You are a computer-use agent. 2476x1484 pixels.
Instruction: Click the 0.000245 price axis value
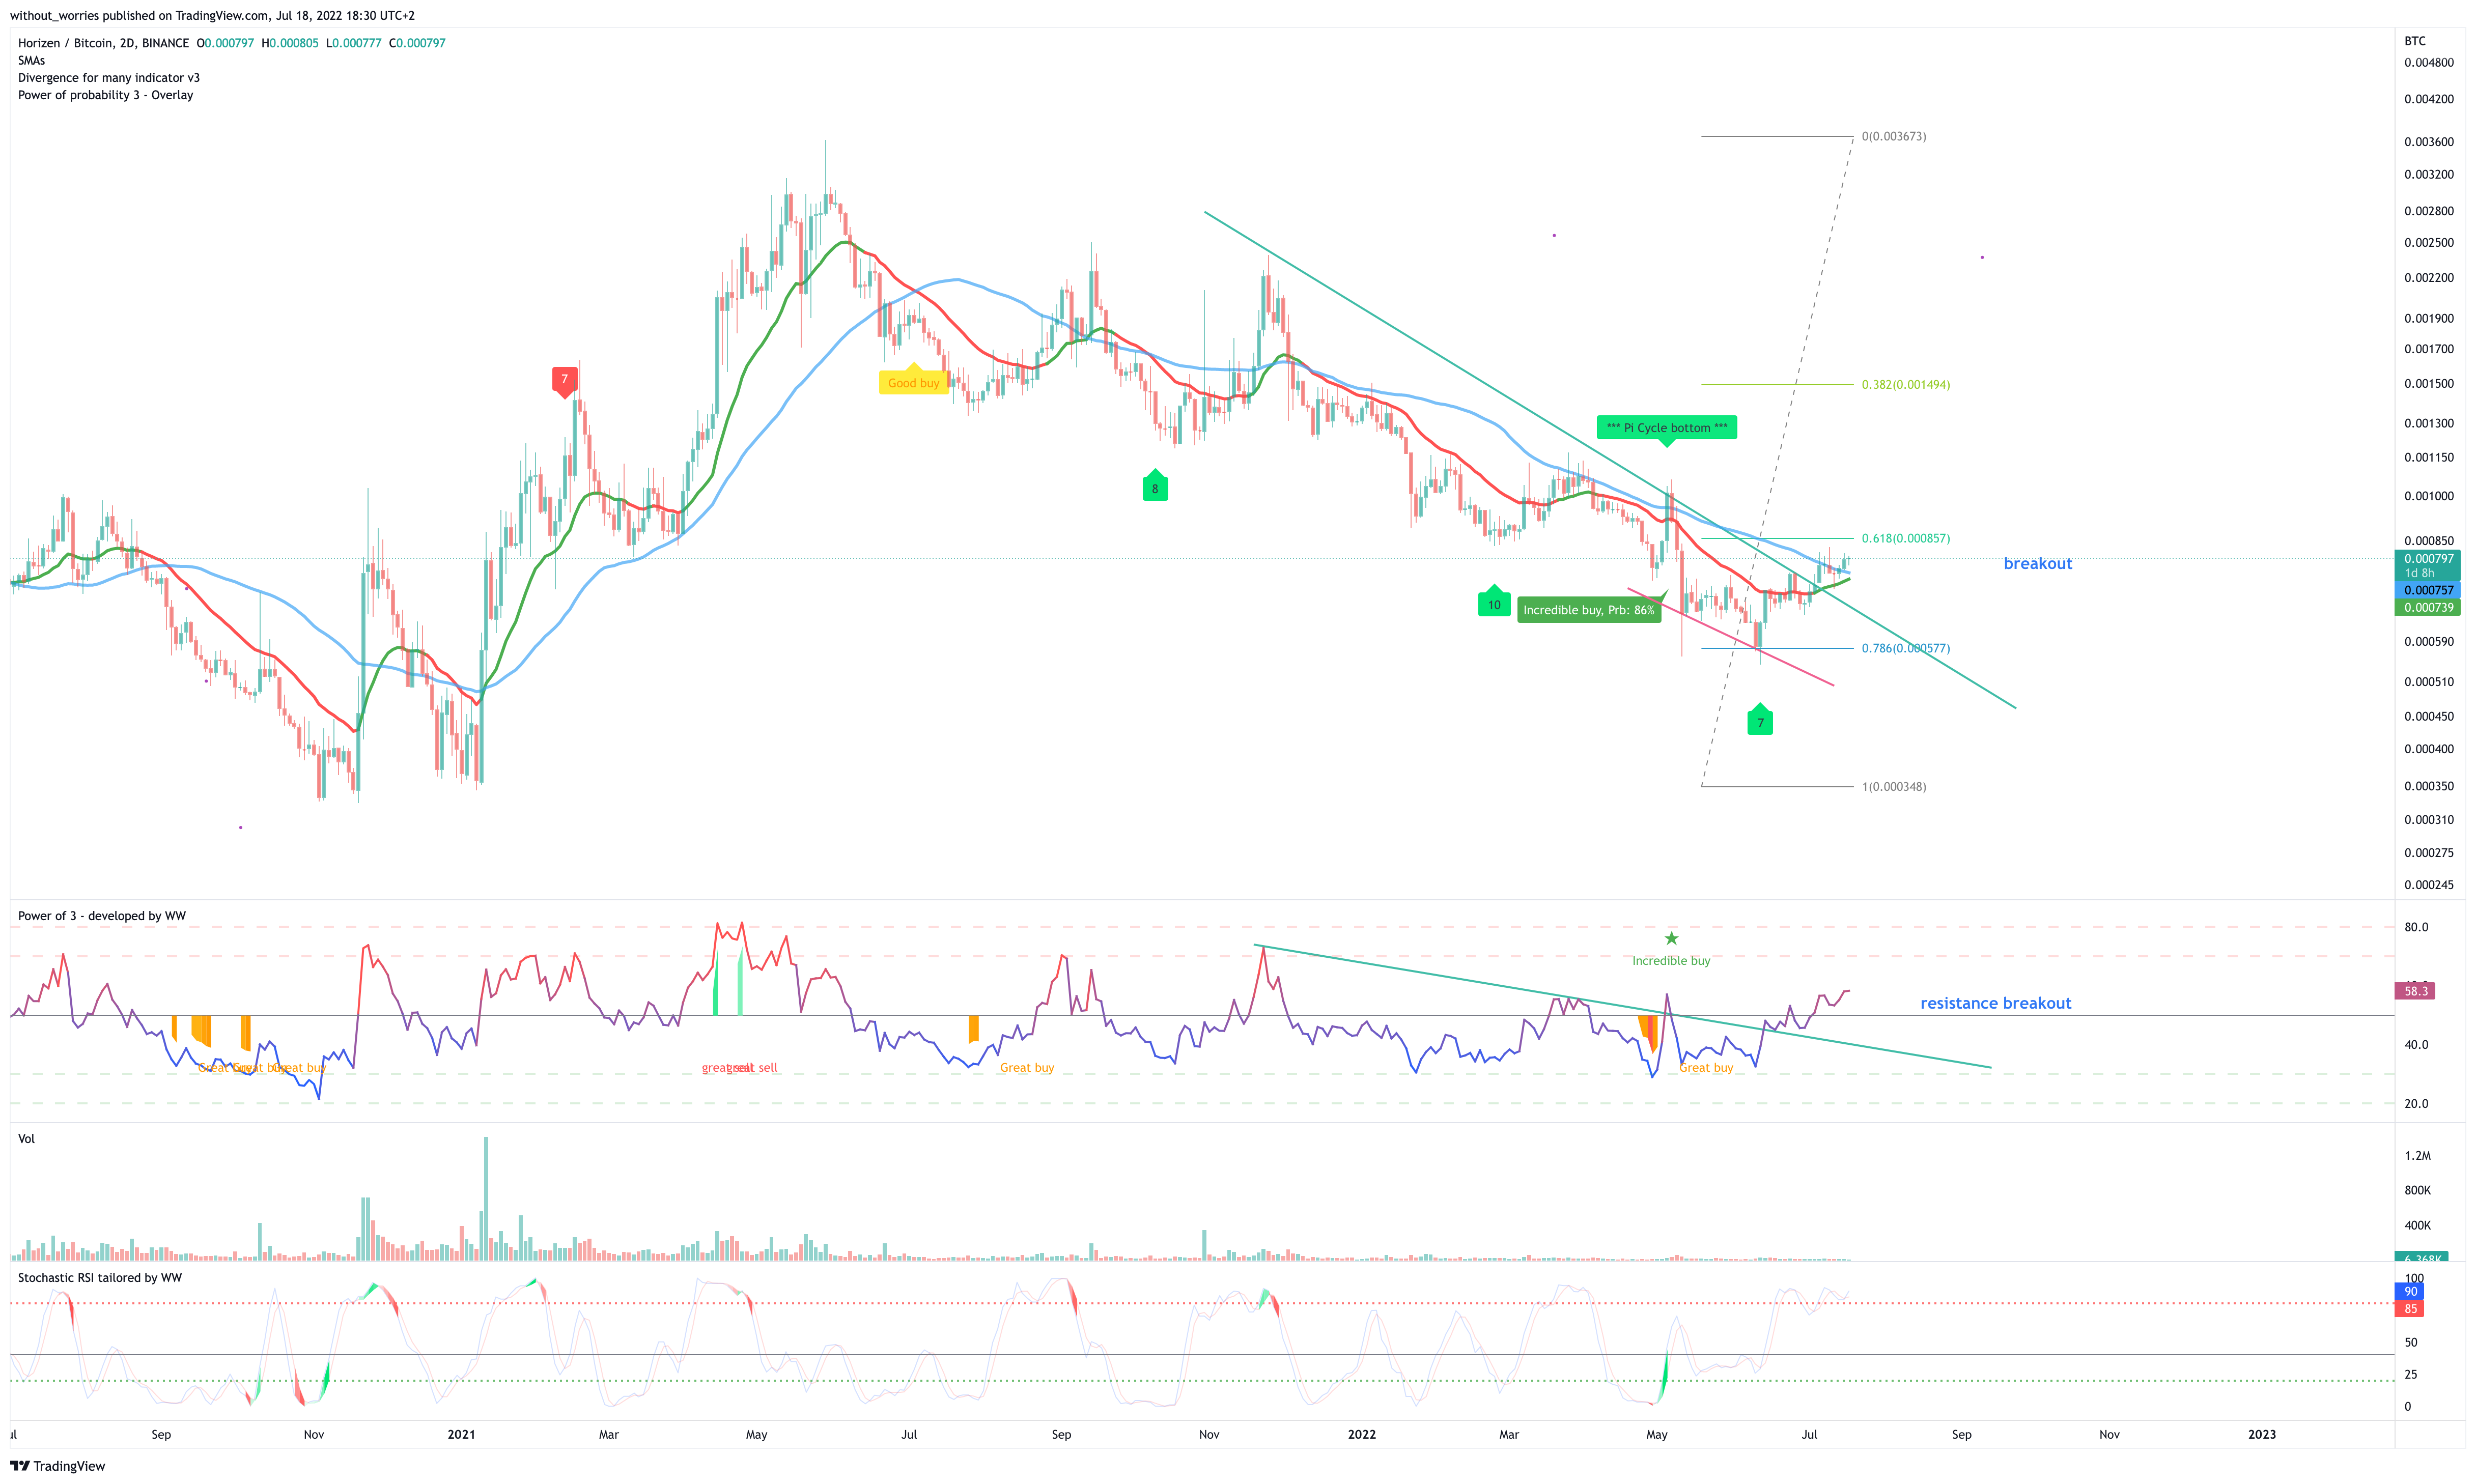pyautogui.click(x=2429, y=885)
